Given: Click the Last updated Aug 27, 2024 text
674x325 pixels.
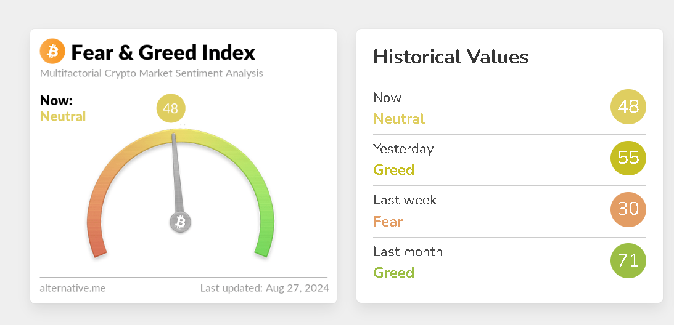Looking at the screenshot, I should pyautogui.click(x=265, y=287).
